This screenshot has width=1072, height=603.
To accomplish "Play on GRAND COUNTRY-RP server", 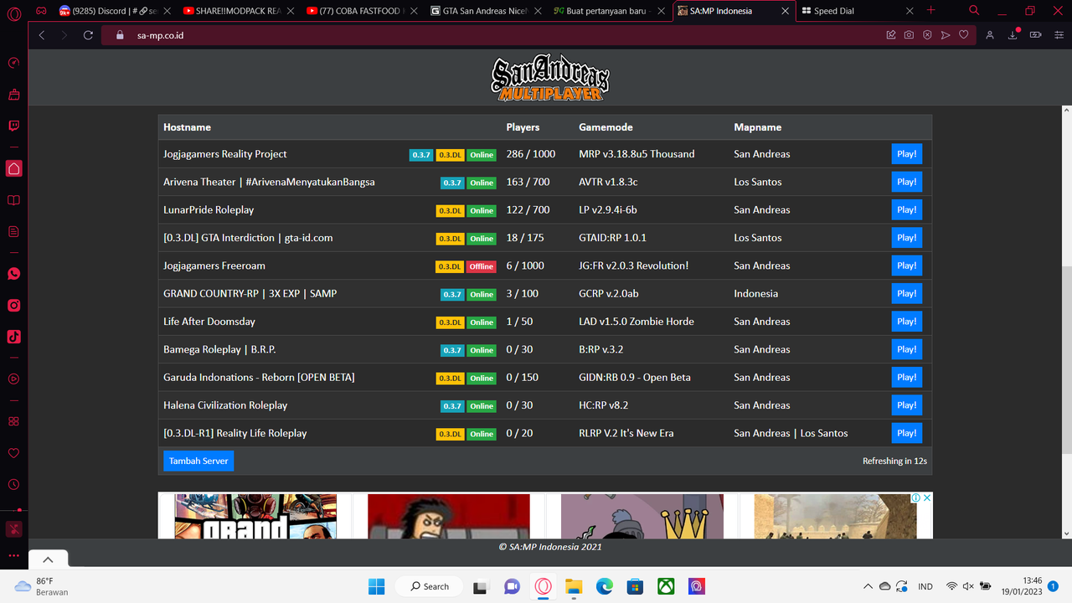I will (x=906, y=293).
